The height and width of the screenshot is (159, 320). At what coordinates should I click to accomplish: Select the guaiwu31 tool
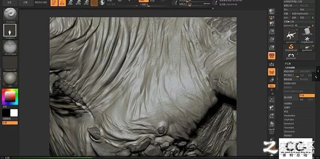tap(291, 56)
